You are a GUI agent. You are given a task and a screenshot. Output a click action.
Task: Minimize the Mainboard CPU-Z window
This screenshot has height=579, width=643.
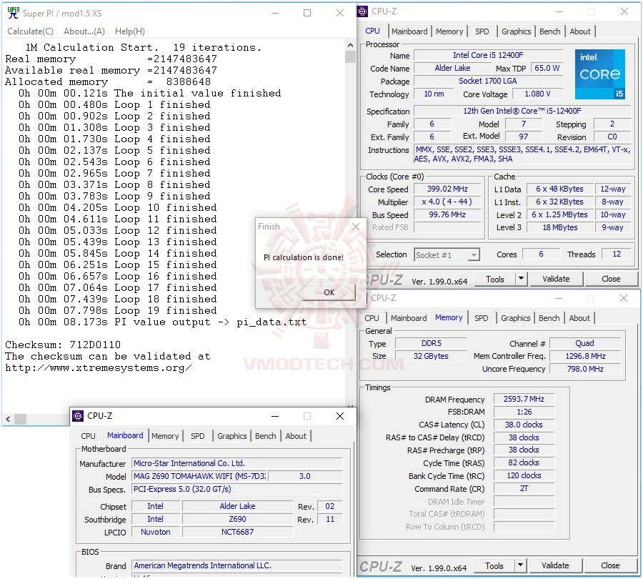tap(275, 416)
